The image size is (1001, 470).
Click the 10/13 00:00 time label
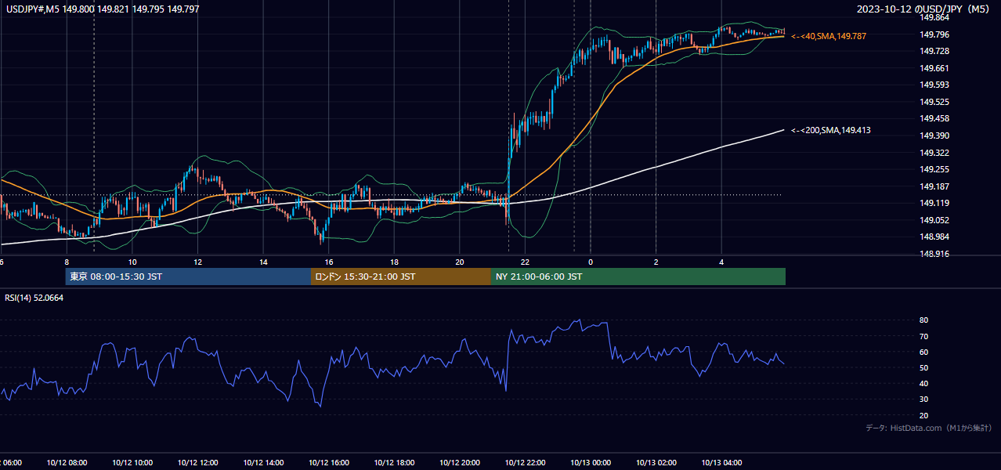[591, 463]
